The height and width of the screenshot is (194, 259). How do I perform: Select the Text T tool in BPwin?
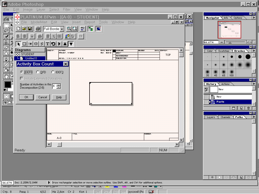point(48,44)
